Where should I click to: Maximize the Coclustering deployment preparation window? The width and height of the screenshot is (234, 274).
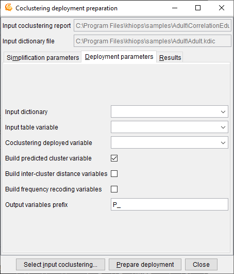[198, 8]
